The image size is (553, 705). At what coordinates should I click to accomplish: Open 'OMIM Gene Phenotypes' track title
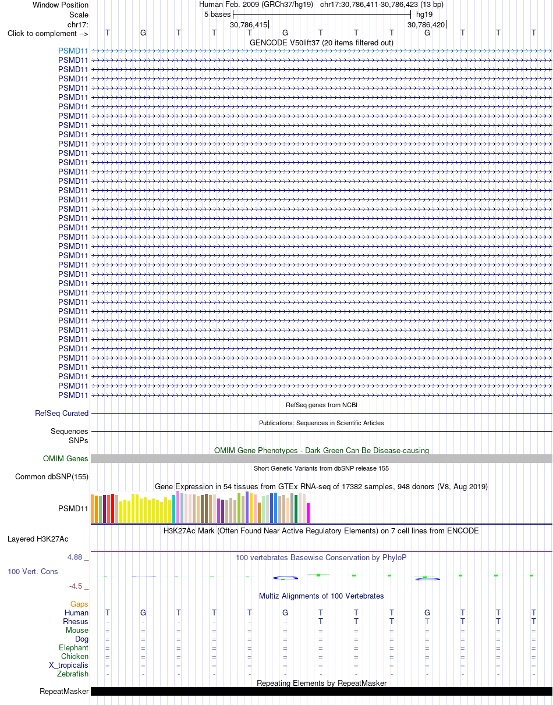pyautogui.click(x=321, y=450)
